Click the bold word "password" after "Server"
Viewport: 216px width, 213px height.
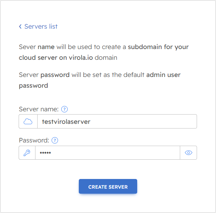(55, 75)
